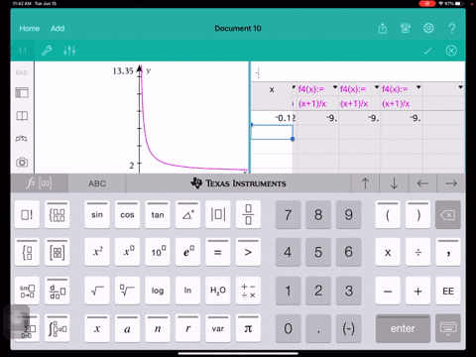Insert the equals sign
The image size is (476, 357).
click(218, 252)
